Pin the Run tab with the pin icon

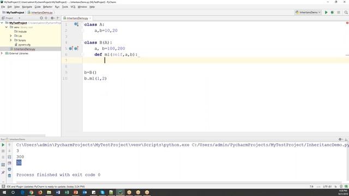coord(3,172)
